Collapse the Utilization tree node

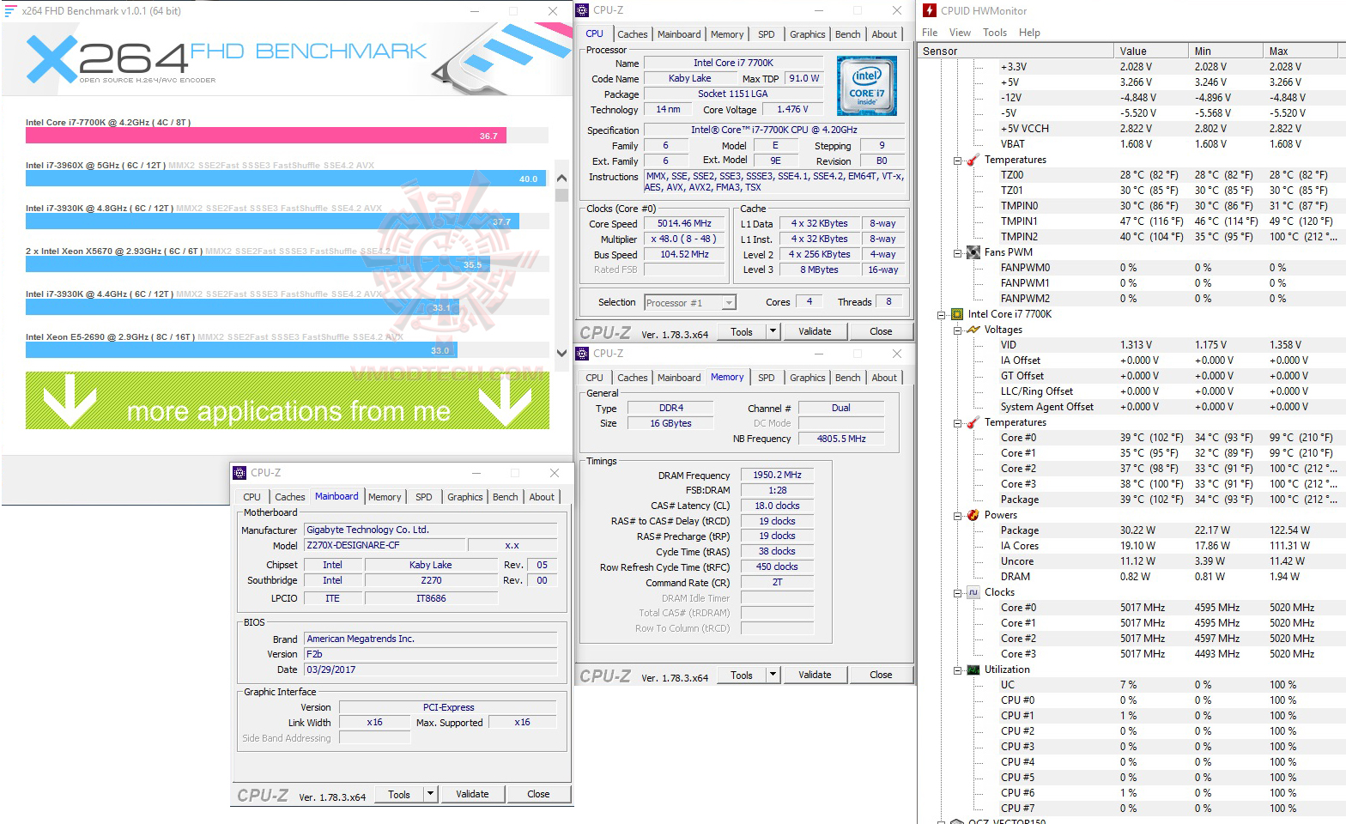tap(957, 670)
